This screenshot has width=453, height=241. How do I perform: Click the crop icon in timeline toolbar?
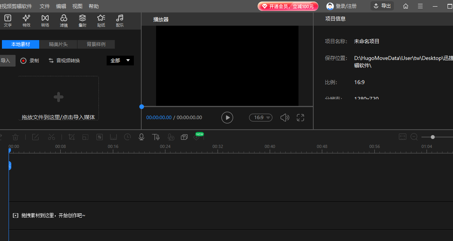(71, 137)
